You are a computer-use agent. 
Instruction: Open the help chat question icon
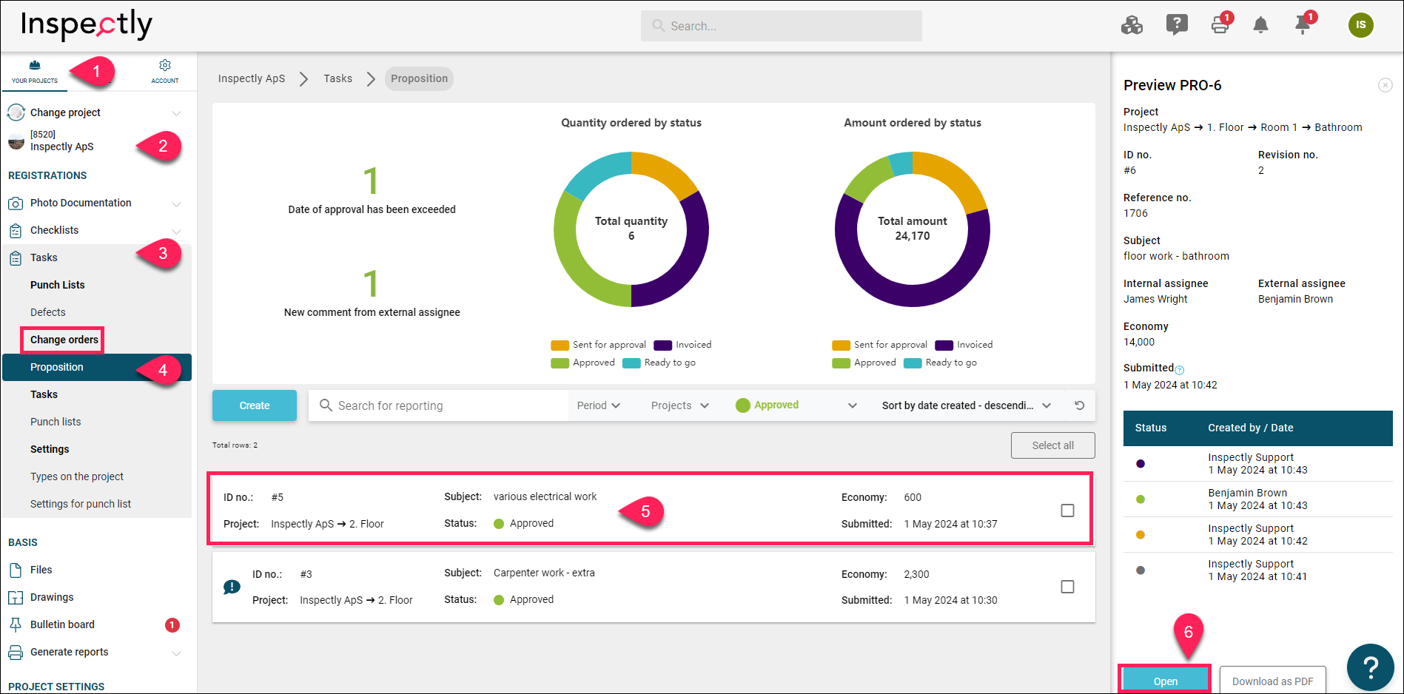point(1177,25)
